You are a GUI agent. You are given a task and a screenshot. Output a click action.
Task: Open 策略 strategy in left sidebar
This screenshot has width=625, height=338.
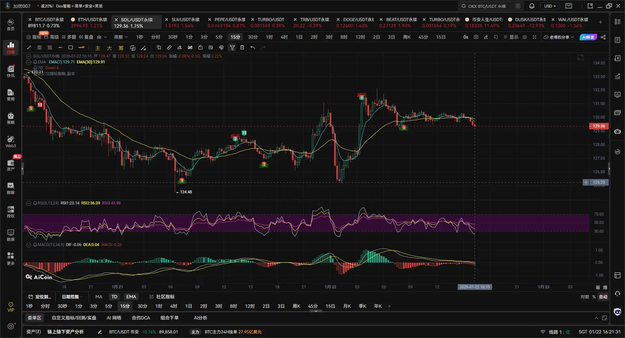pos(11,118)
